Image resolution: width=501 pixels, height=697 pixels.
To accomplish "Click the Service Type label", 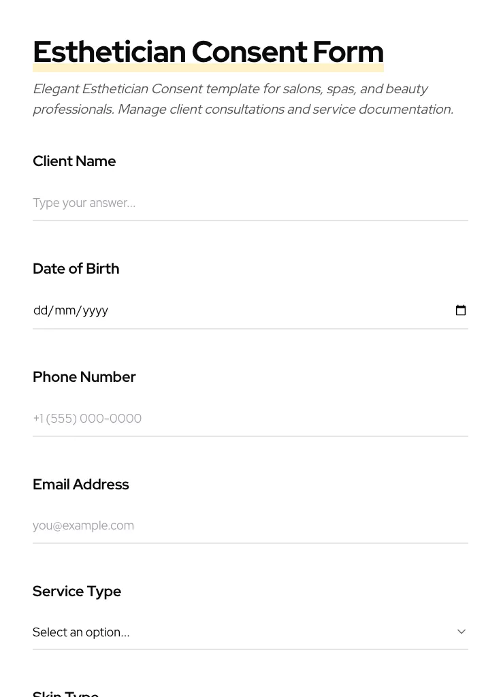I will 76,591.
